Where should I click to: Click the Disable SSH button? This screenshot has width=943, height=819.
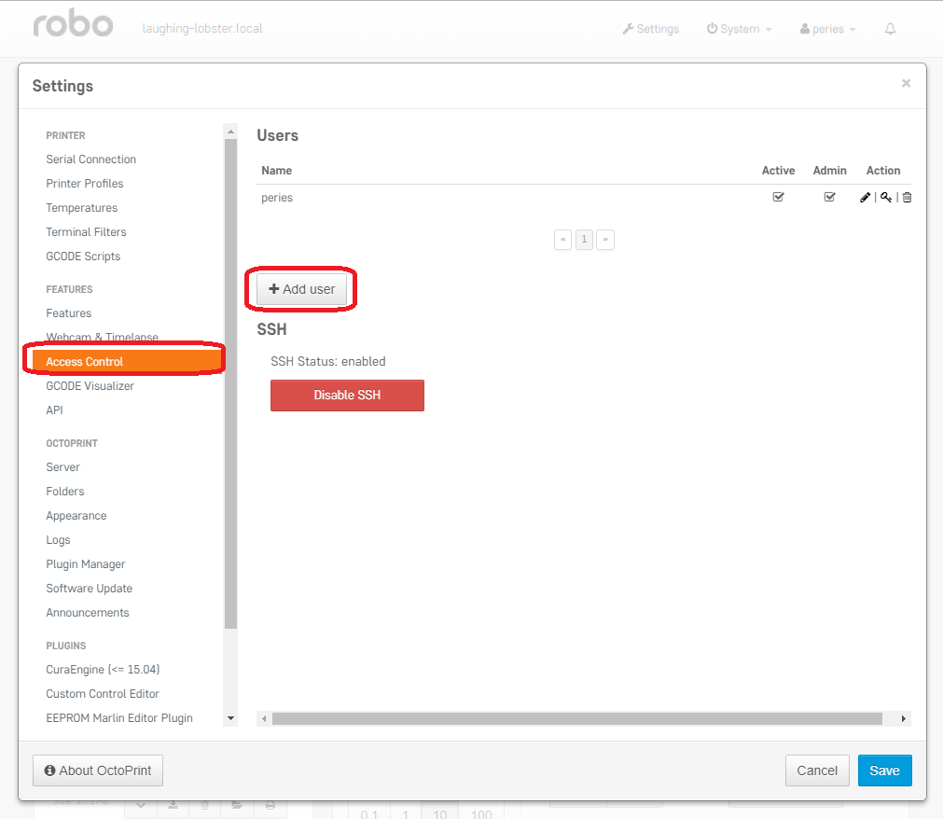click(x=347, y=396)
